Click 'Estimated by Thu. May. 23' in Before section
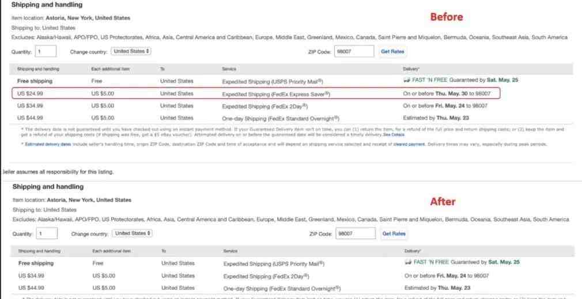Viewport: 582px width, 299px height. [437, 118]
